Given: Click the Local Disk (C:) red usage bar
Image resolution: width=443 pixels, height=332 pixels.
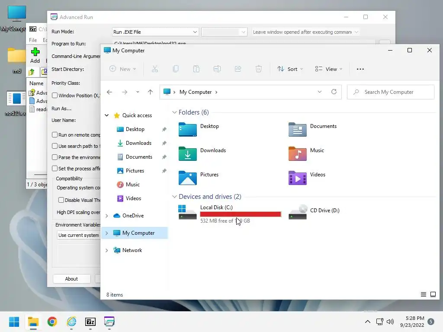Looking at the screenshot, I should [241, 214].
